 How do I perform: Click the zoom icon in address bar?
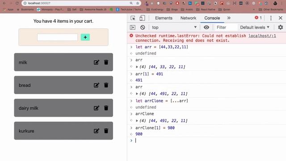click(x=131, y=3)
